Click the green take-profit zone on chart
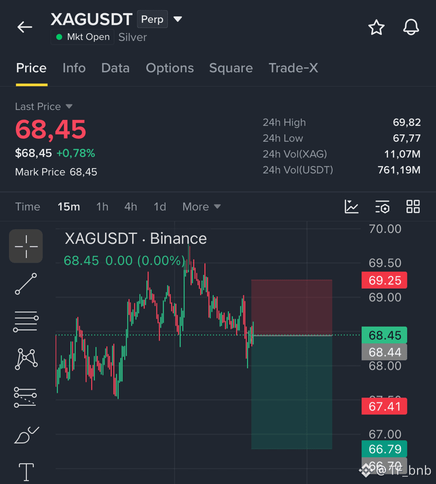436x484 pixels. pyautogui.click(x=292, y=392)
